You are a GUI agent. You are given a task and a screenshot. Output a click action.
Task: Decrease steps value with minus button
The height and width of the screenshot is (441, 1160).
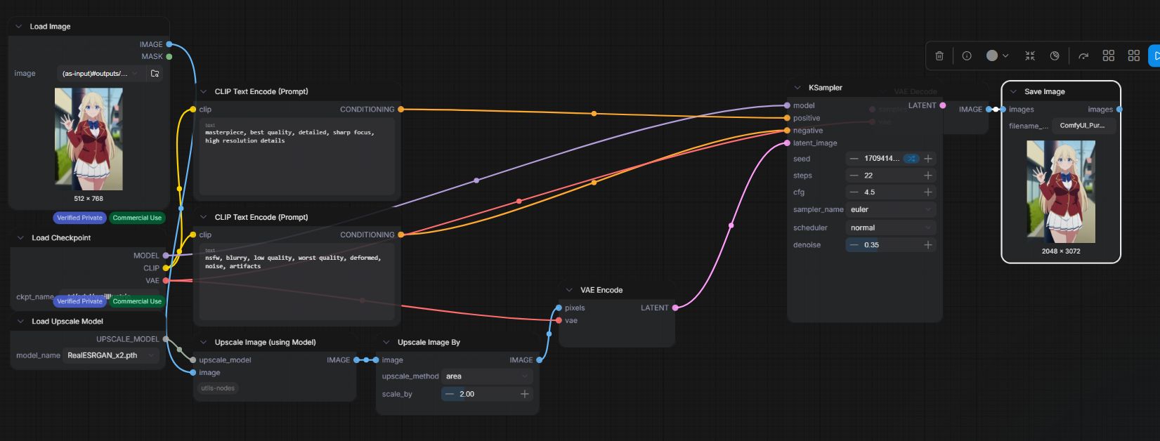(x=854, y=176)
